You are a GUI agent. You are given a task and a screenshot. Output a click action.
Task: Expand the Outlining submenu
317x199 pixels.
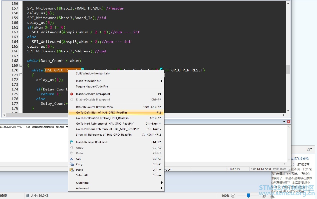[116, 183]
